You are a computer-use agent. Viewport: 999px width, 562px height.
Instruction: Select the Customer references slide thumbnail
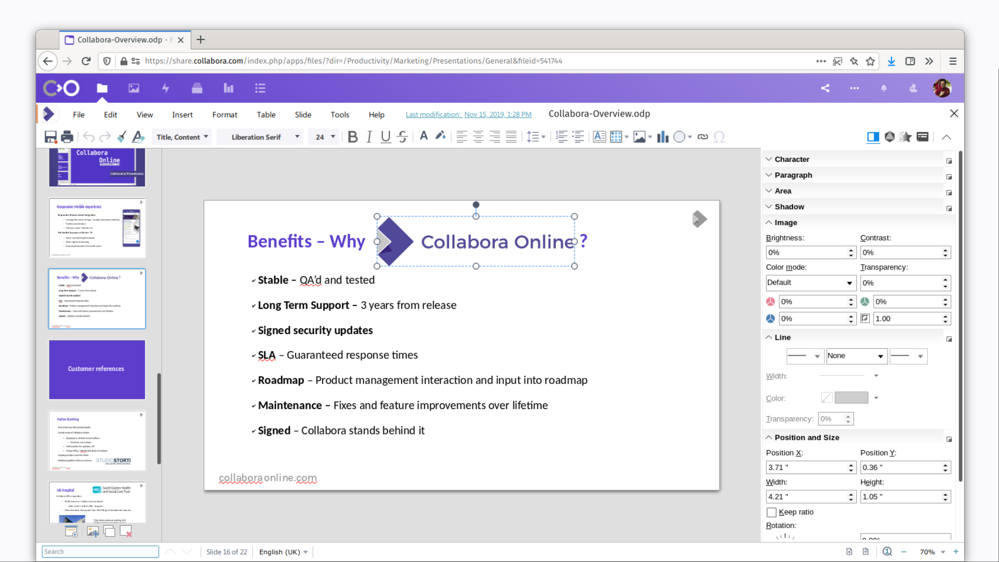97,369
